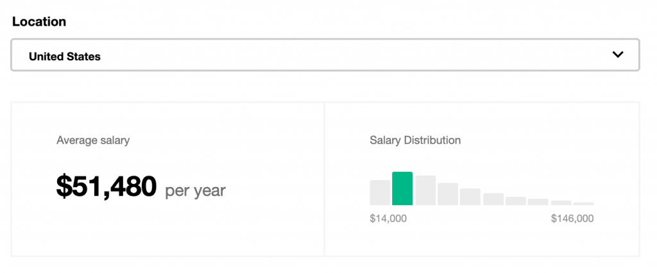Screen dimensions: 657x273
Task: Select the first gray bar in the histogram
Action: [x=380, y=192]
